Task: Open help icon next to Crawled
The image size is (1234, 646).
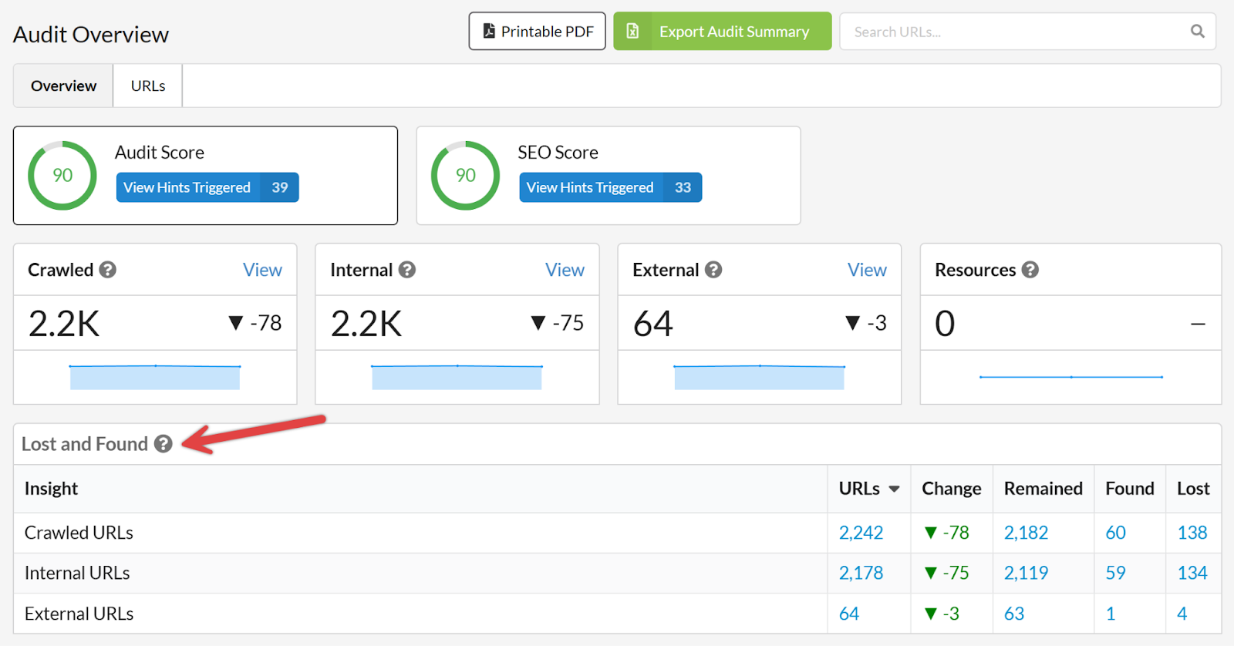Action: click(108, 270)
